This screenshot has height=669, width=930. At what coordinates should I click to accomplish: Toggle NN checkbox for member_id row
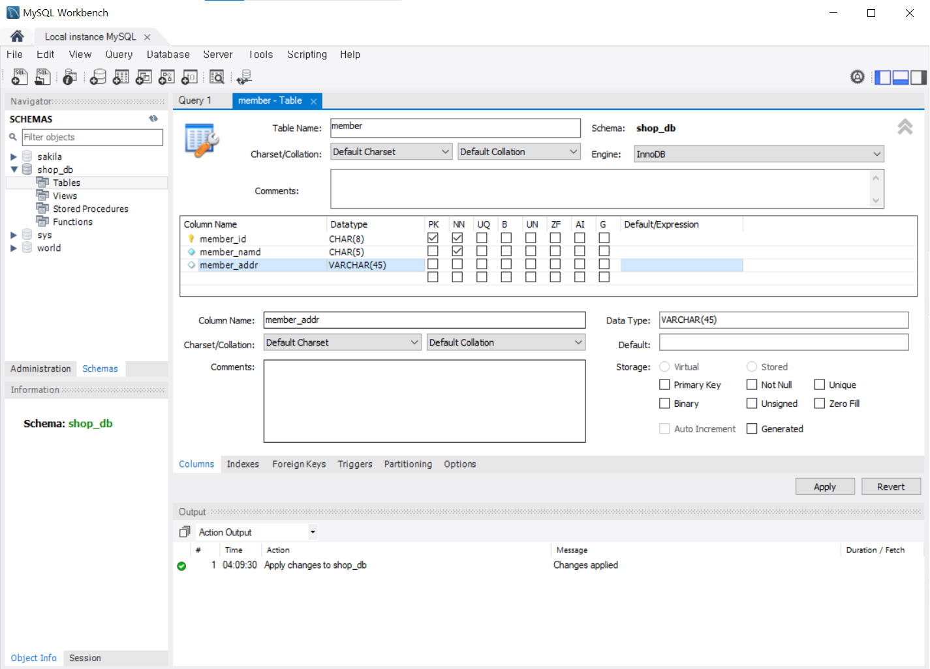(457, 238)
